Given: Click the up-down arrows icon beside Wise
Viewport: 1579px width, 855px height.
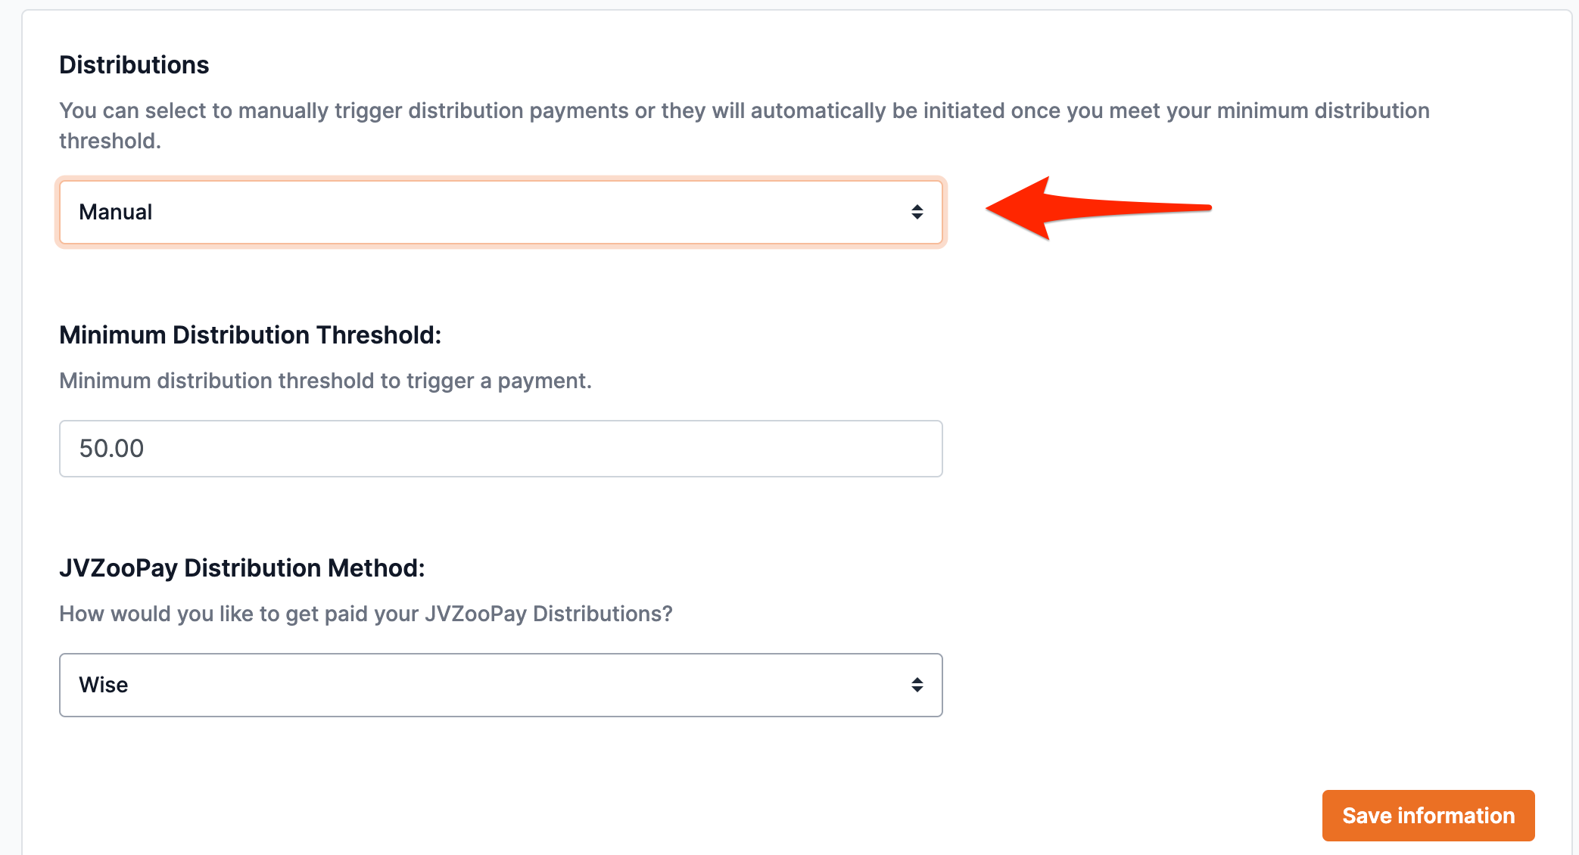Looking at the screenshot, I should (x=917, y=686).
